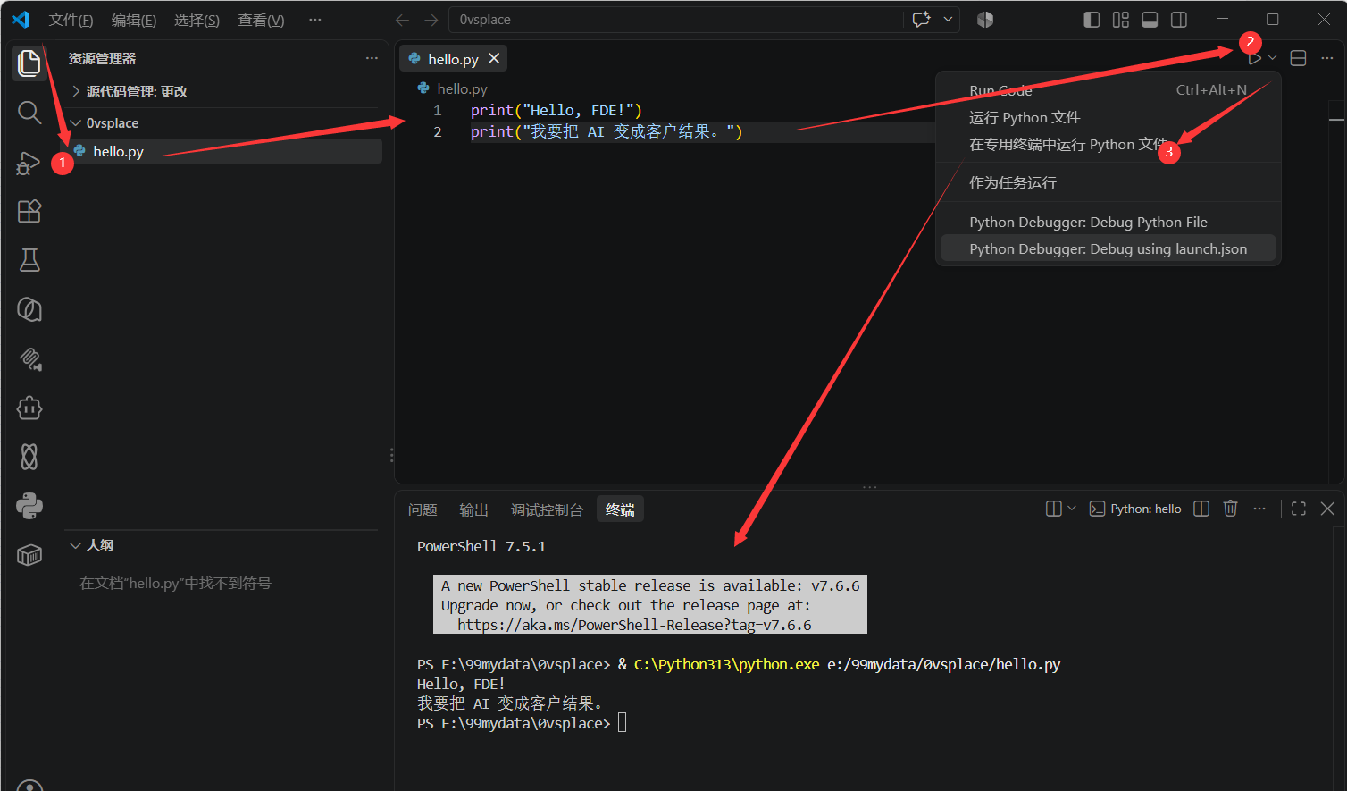The height and width of the screenshot is (791, 1347).
Task: Select the Terminal panel tab
Action: (620, 509)
